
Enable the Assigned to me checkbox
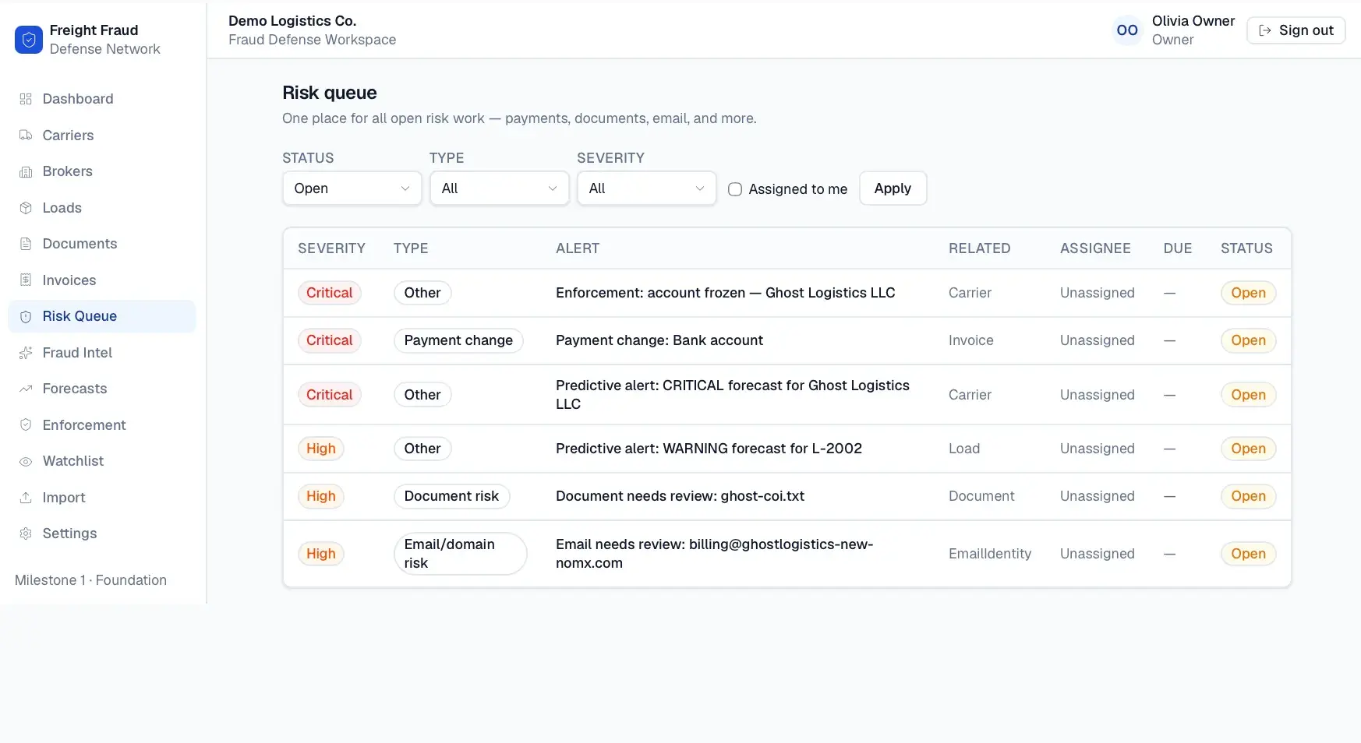[x=735, y=189]
